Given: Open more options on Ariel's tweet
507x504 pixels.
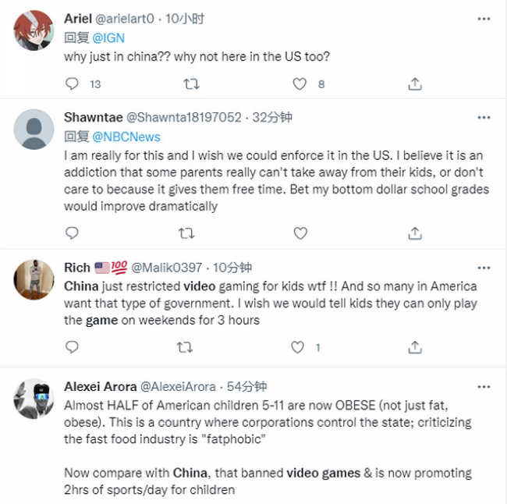Looking at the screenshot, I should point(484,19).
